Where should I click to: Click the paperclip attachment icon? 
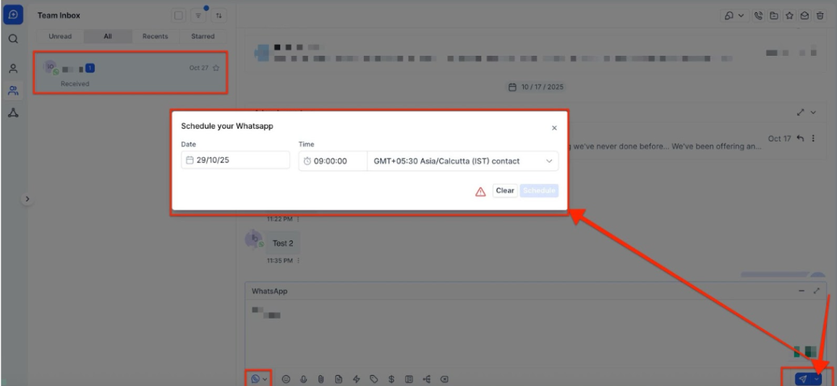[x=320, y=379]
